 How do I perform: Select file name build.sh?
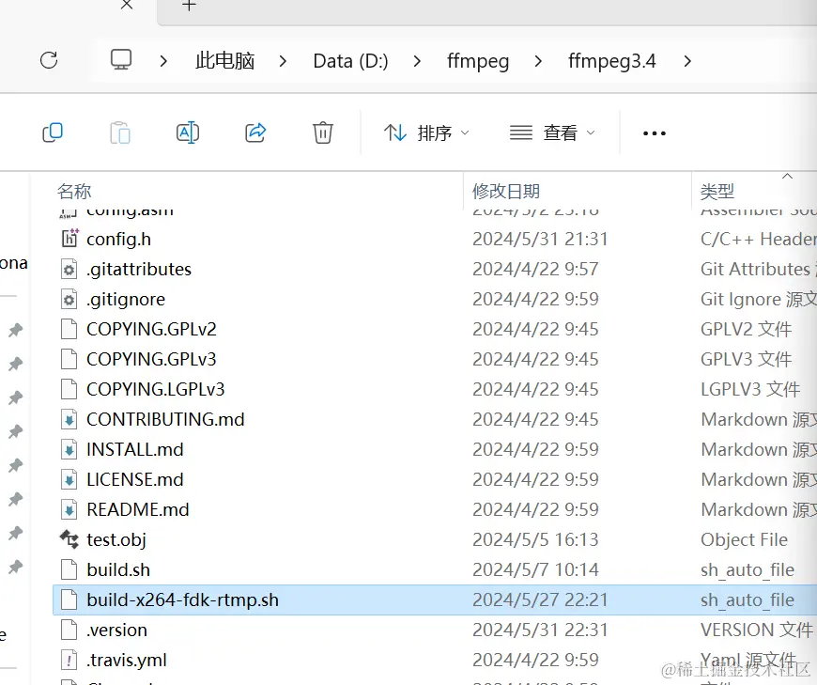tap(118, 570)
